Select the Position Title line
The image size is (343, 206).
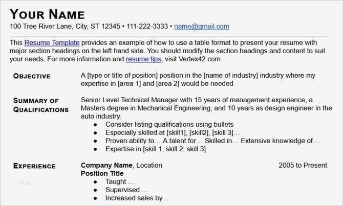[x=102, y=173]
